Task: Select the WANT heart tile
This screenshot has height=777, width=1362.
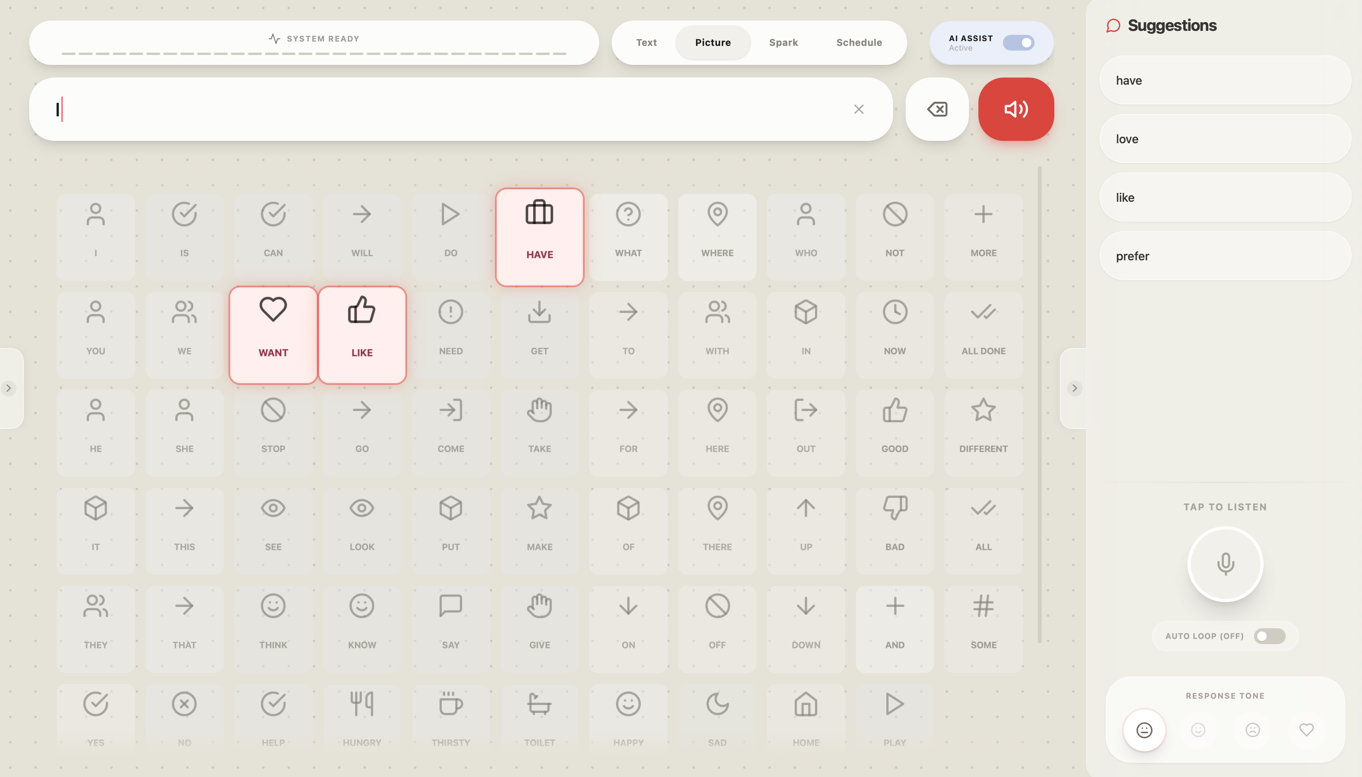Action: 273,335
